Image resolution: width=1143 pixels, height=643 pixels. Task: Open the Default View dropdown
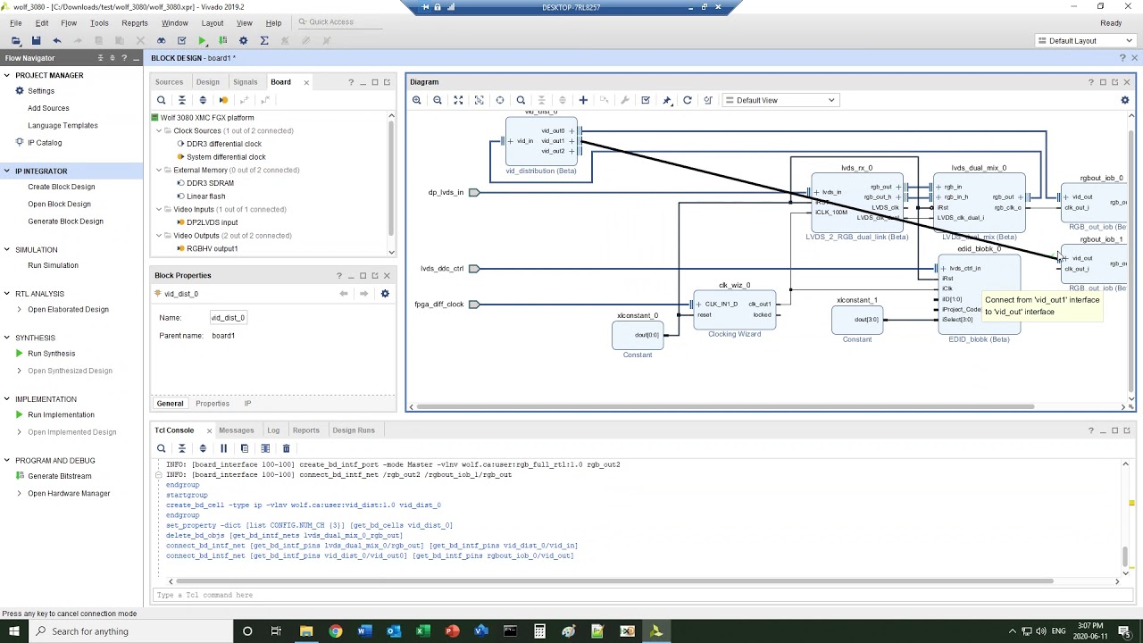[x=780, y=100]
